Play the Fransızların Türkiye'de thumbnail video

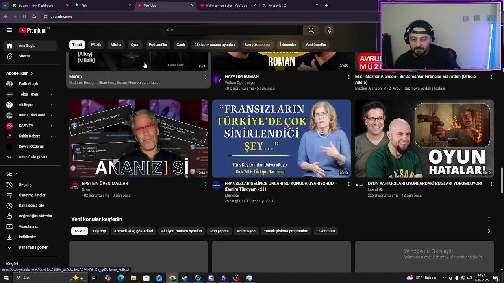(x=282, y=138)
